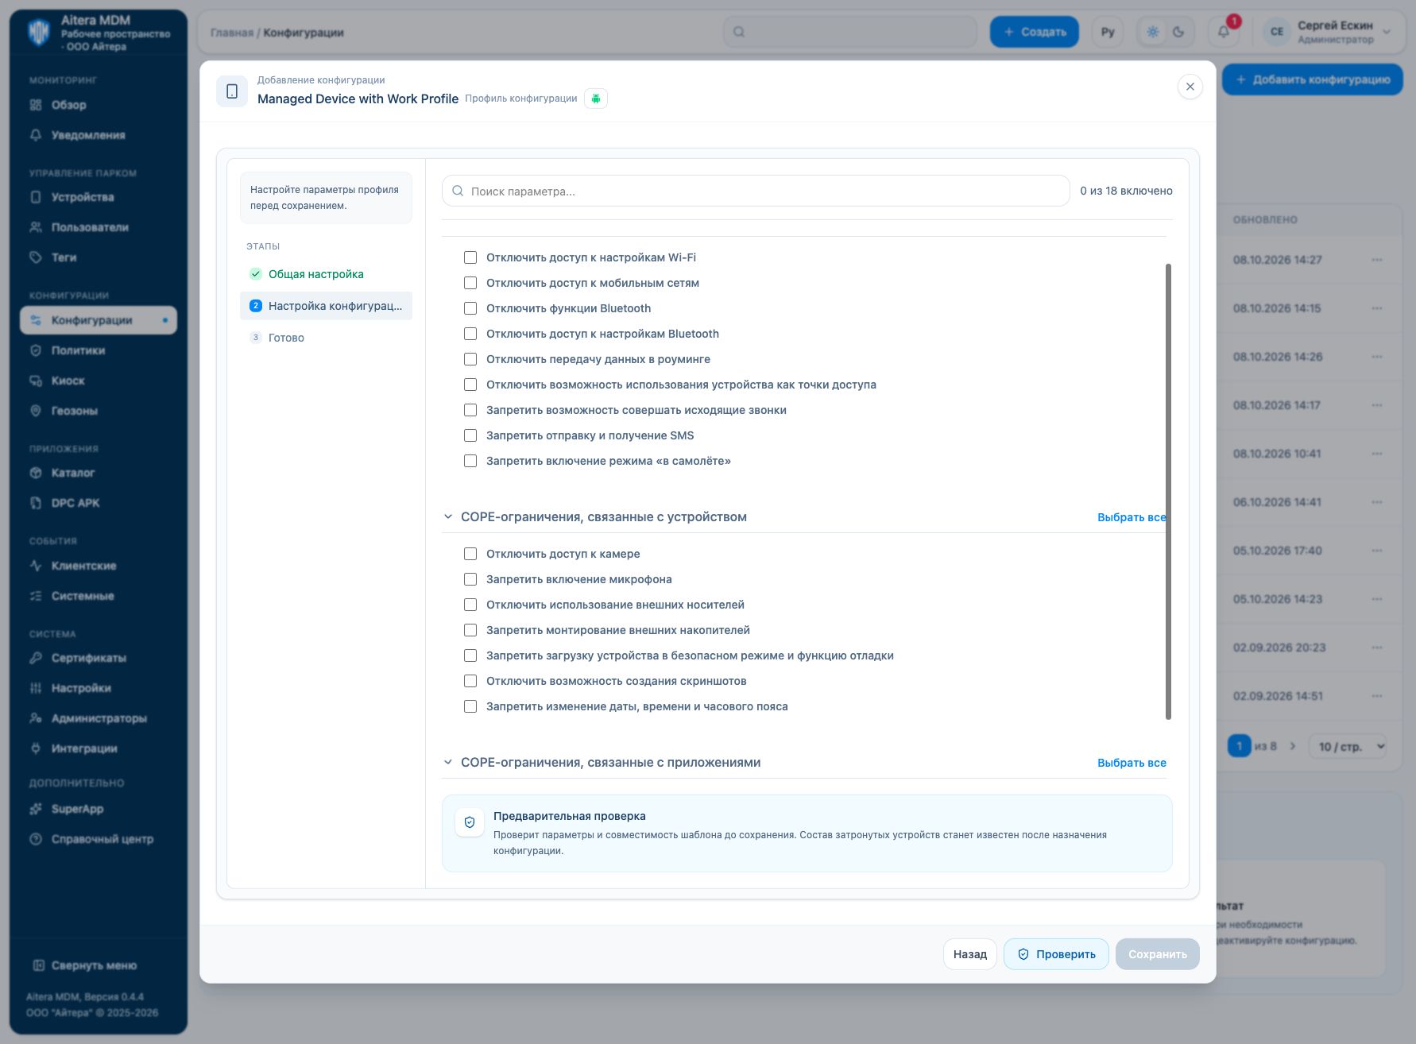Image resolution: width=1416 pixels, height=1044 pixels.
Task: Select step 'Готово'
Action: (326, 338)
